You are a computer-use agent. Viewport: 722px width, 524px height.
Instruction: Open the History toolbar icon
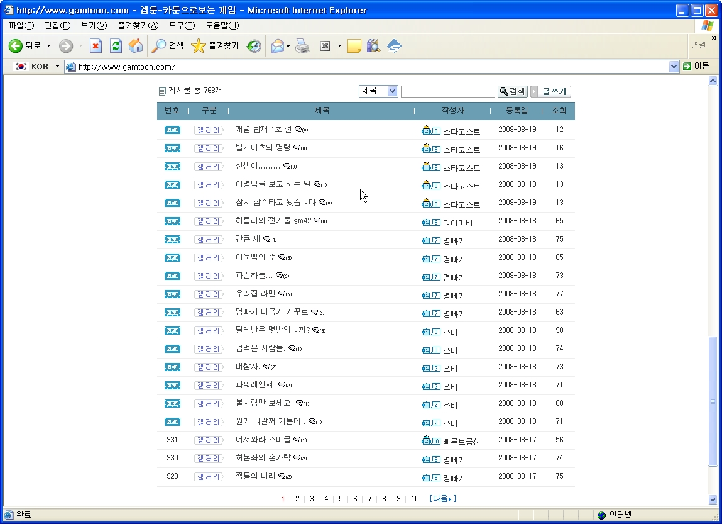tap(254, 46)
